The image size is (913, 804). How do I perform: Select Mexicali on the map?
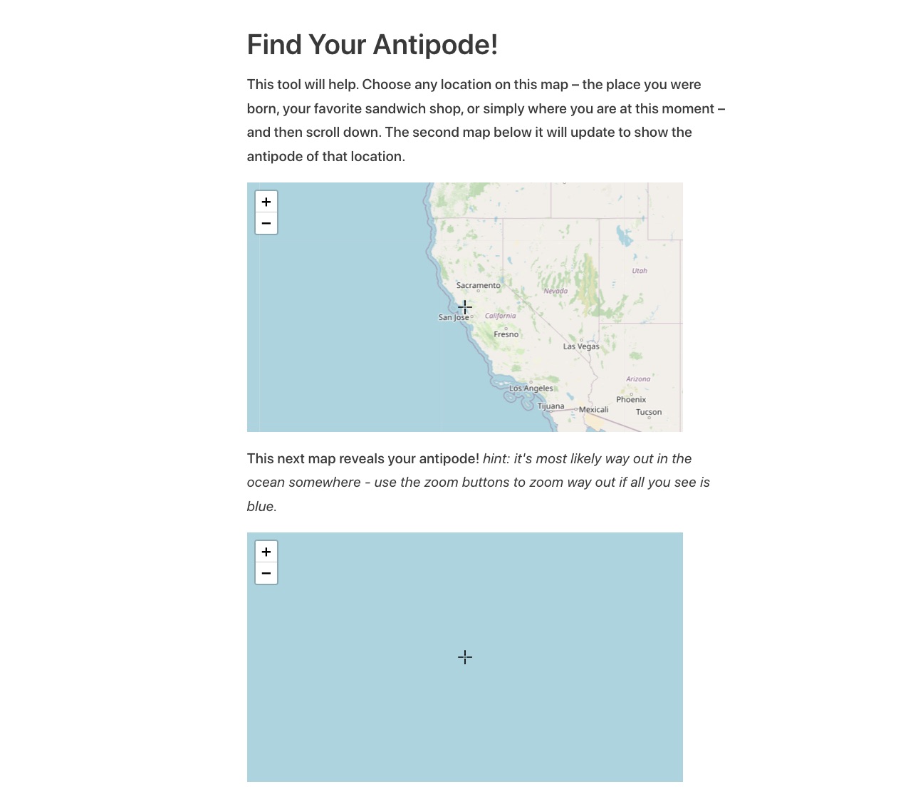(593, 410)
